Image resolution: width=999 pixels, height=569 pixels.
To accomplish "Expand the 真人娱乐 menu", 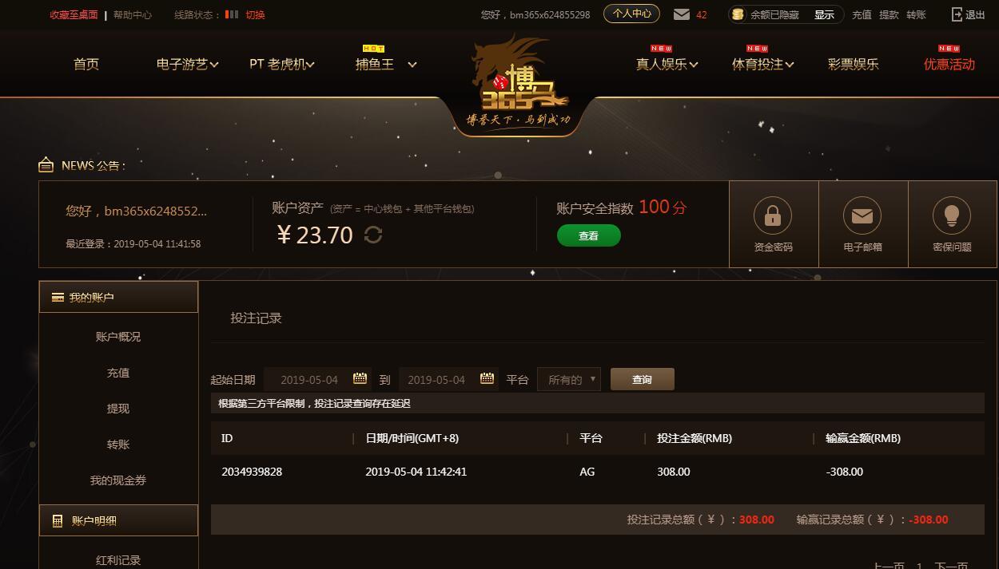I will point(667,64).
